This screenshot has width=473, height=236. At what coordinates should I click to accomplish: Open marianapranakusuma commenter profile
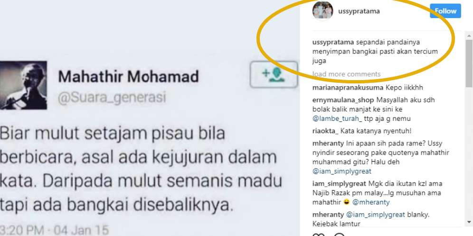pyautogui.click(x=348, y=88)
